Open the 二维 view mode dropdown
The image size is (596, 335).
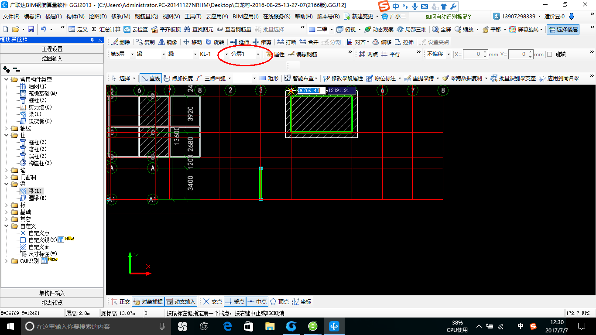pos(332,29)
